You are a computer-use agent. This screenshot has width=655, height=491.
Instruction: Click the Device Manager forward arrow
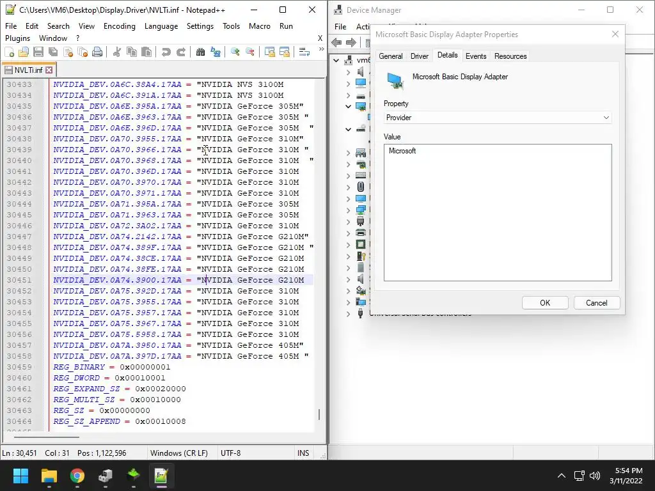point(351,42)
